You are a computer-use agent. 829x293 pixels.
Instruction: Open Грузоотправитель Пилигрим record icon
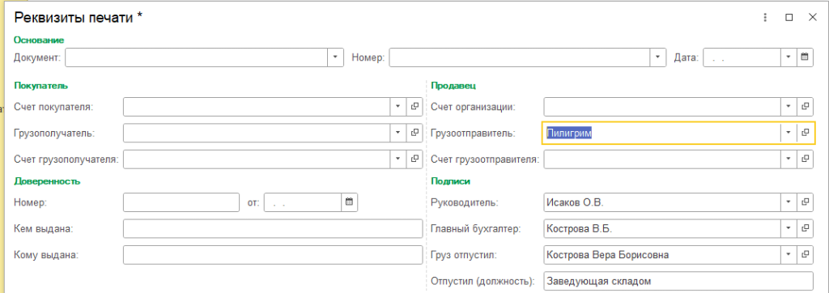coord(805,133)
